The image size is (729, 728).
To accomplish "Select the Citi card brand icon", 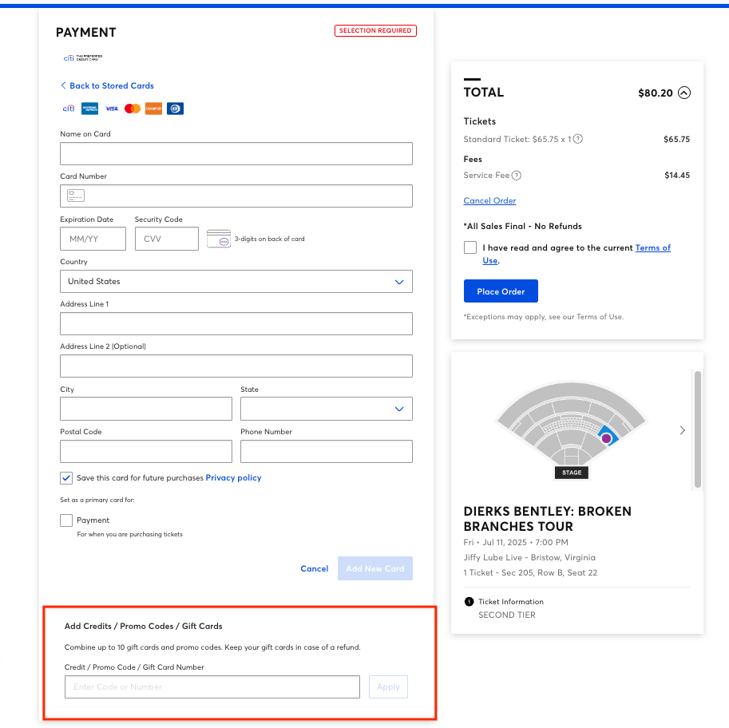I will click(x=69, y=109).
